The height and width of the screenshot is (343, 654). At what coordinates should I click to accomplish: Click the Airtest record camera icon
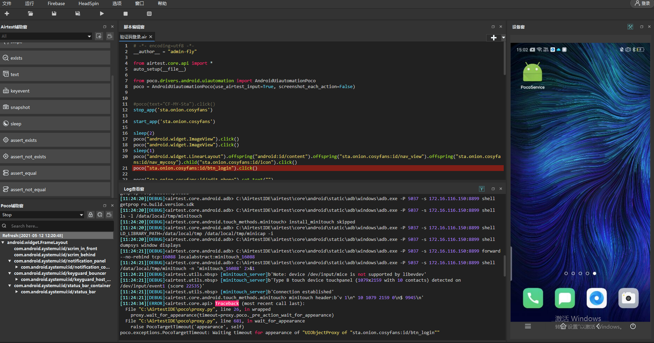110,36
